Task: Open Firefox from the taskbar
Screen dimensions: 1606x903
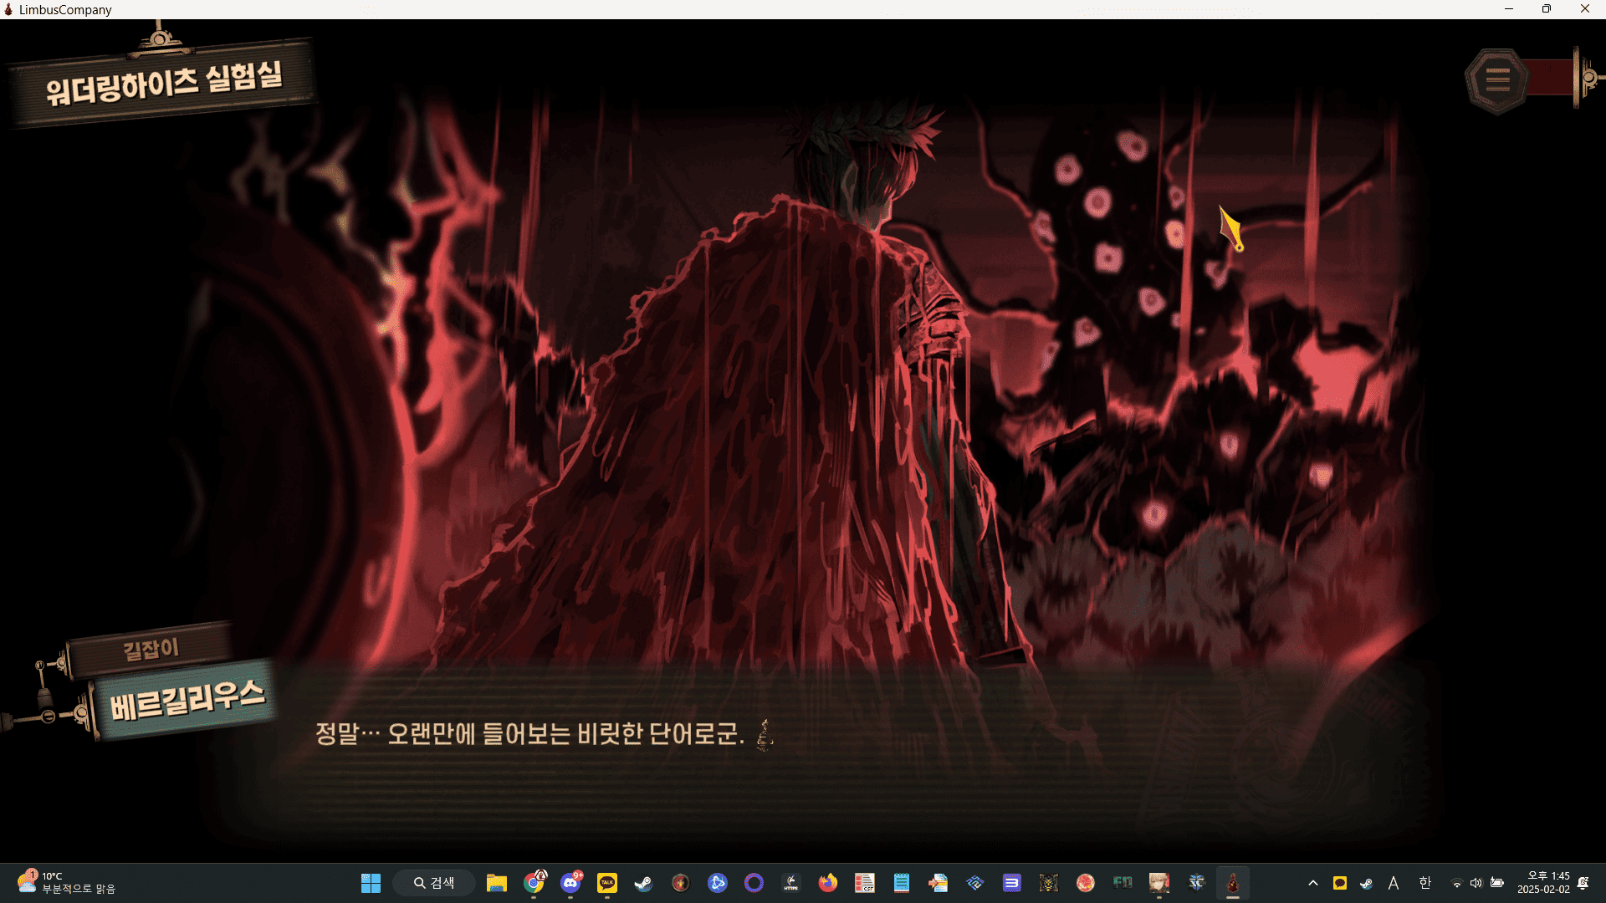Action: [828, 883]
